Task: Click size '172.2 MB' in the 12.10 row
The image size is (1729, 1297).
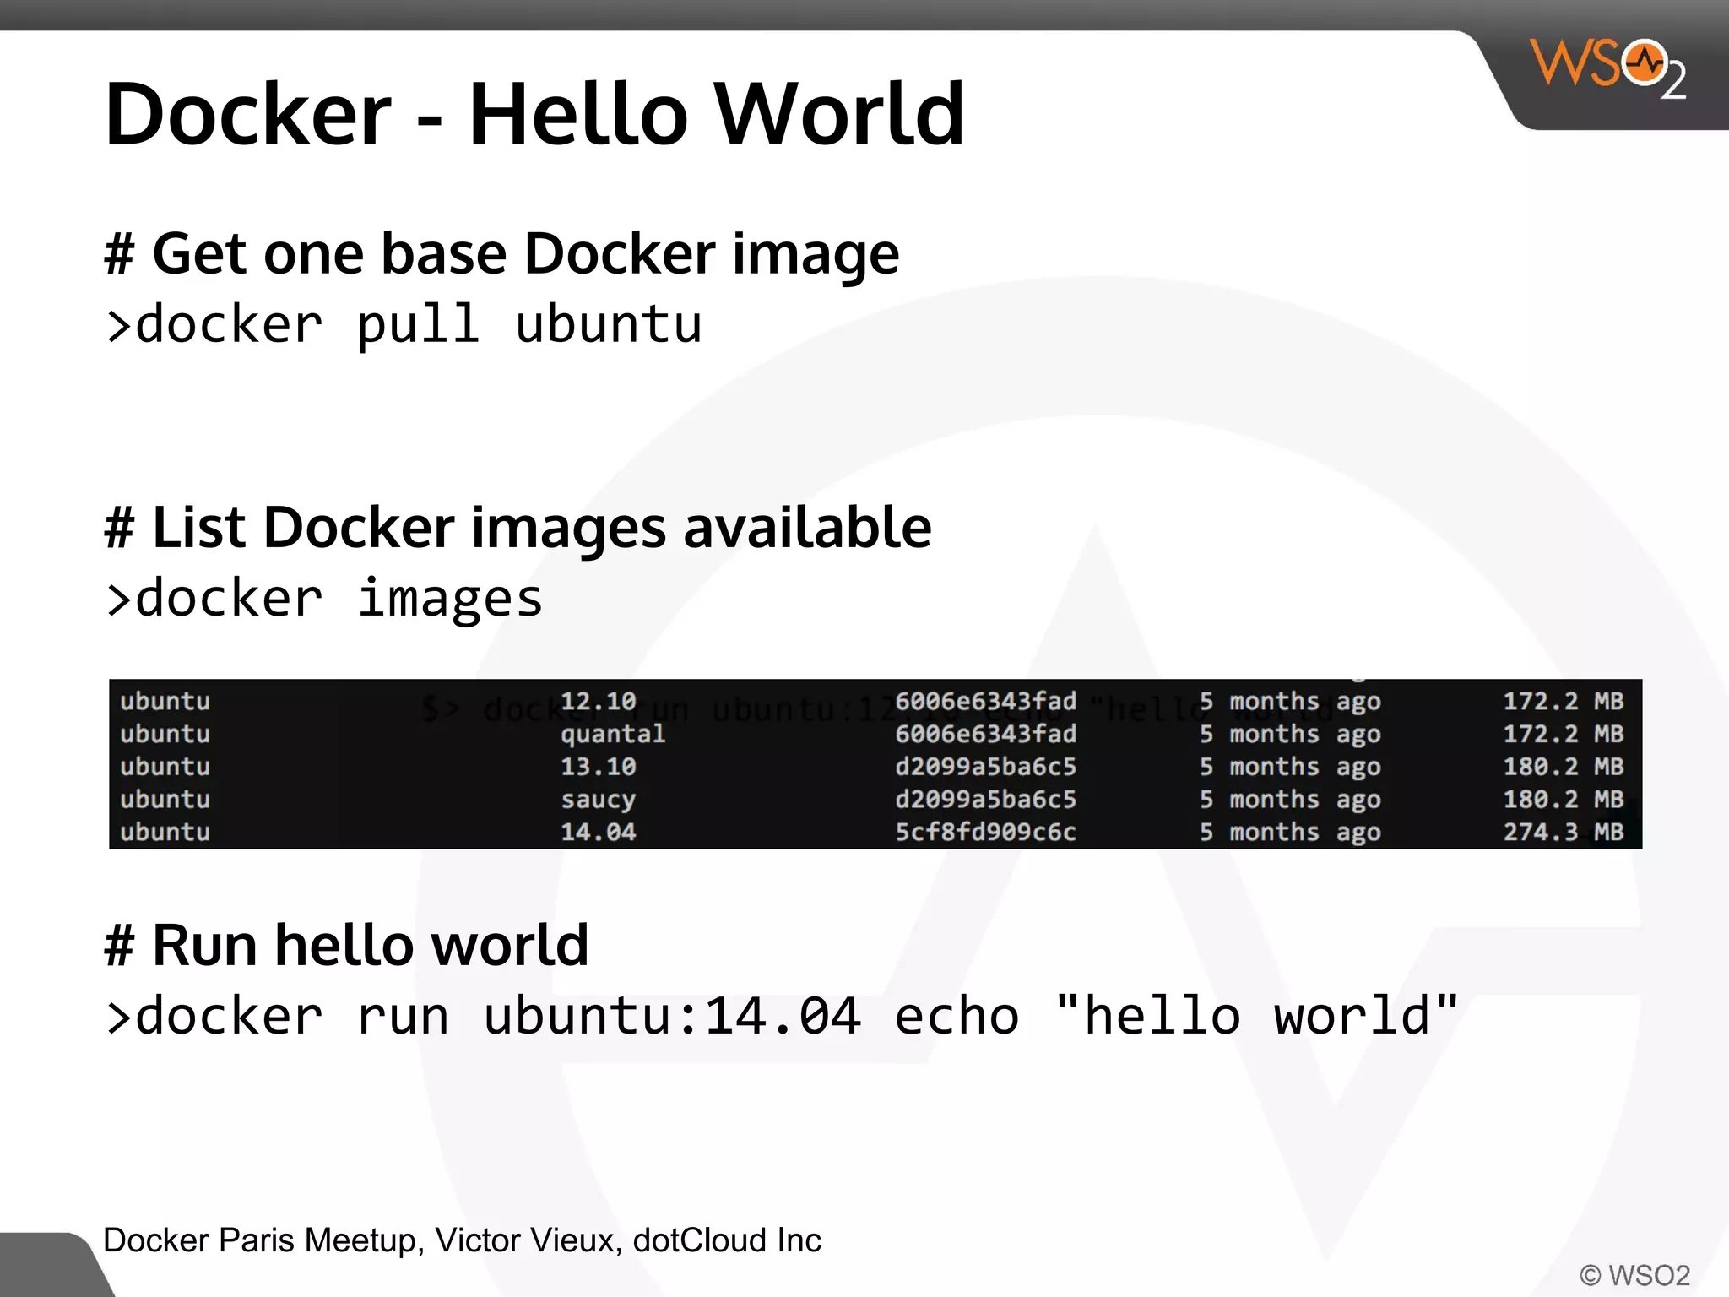Action: tap(1564, 701)
